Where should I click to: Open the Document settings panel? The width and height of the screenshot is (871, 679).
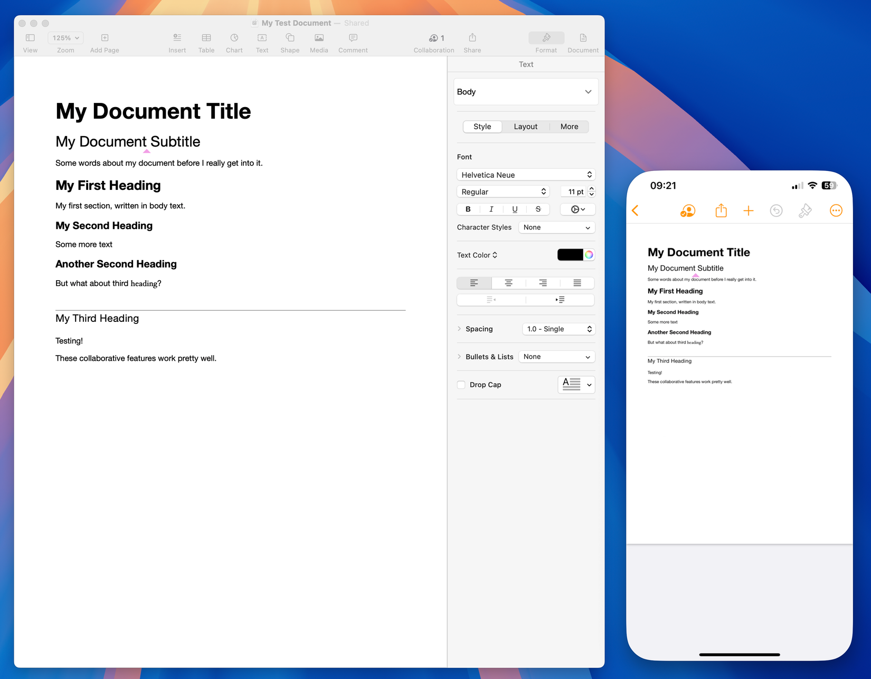[582, 42]
